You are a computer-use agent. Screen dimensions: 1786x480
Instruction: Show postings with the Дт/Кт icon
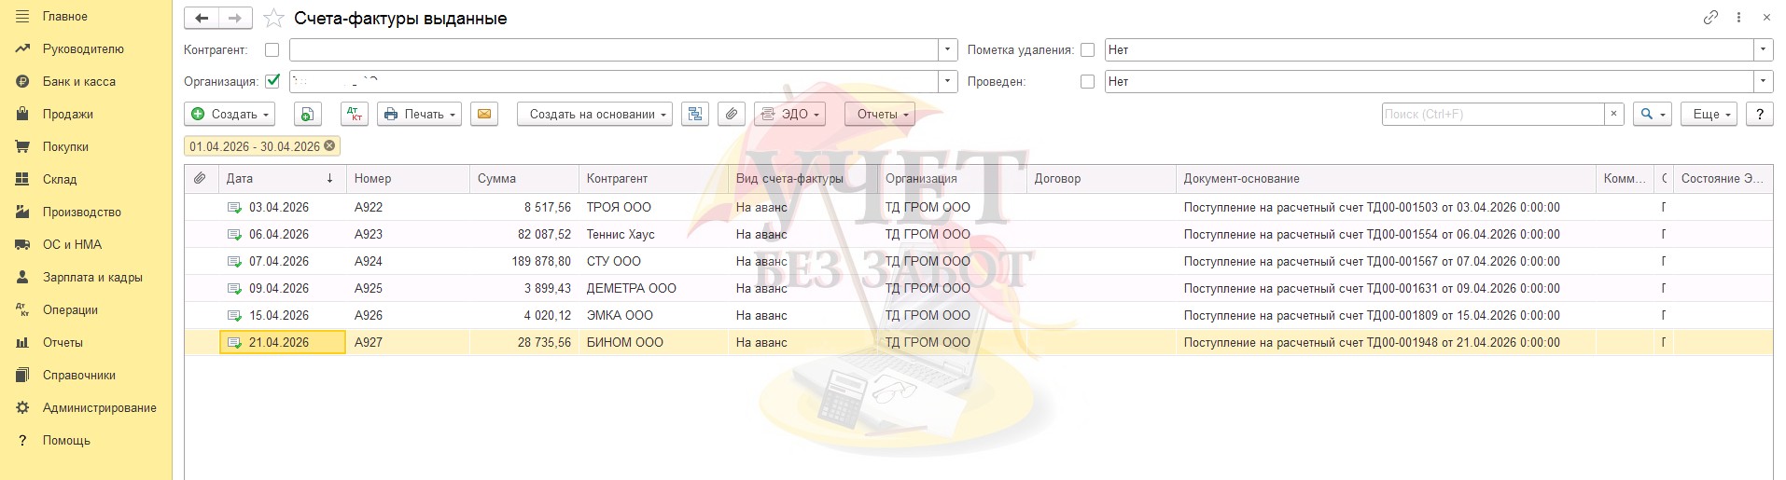coord(355,115)
